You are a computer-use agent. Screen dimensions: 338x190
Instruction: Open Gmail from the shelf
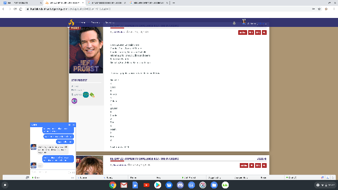pos(124,185)
